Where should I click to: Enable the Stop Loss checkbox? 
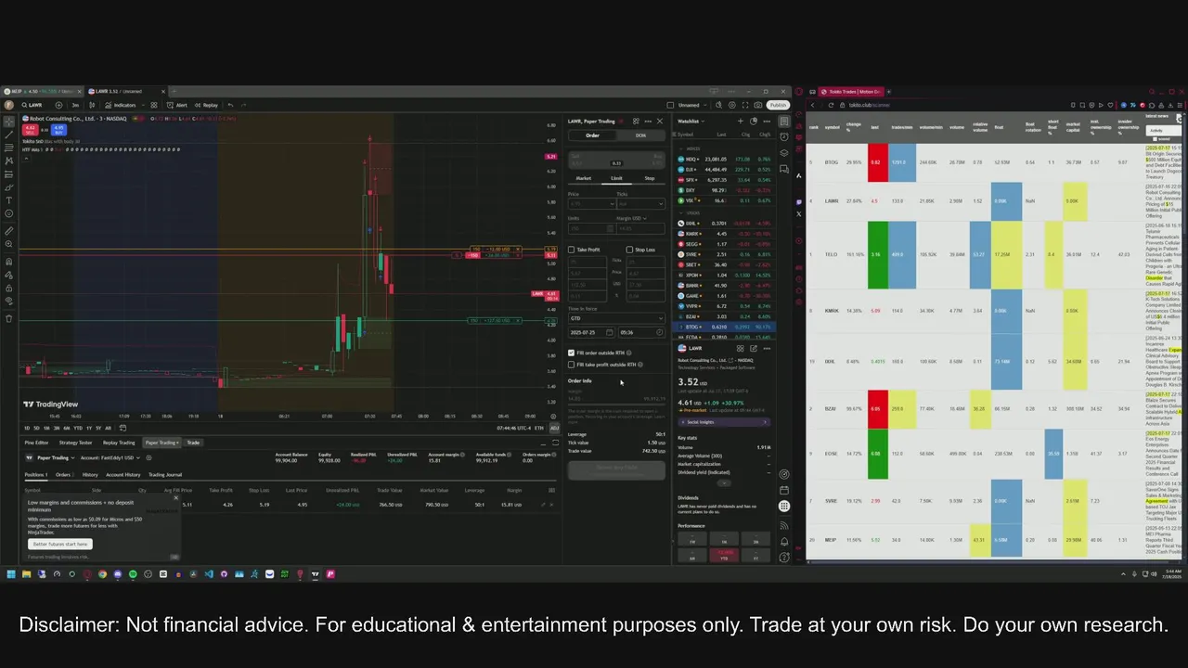tap(629, 250)
